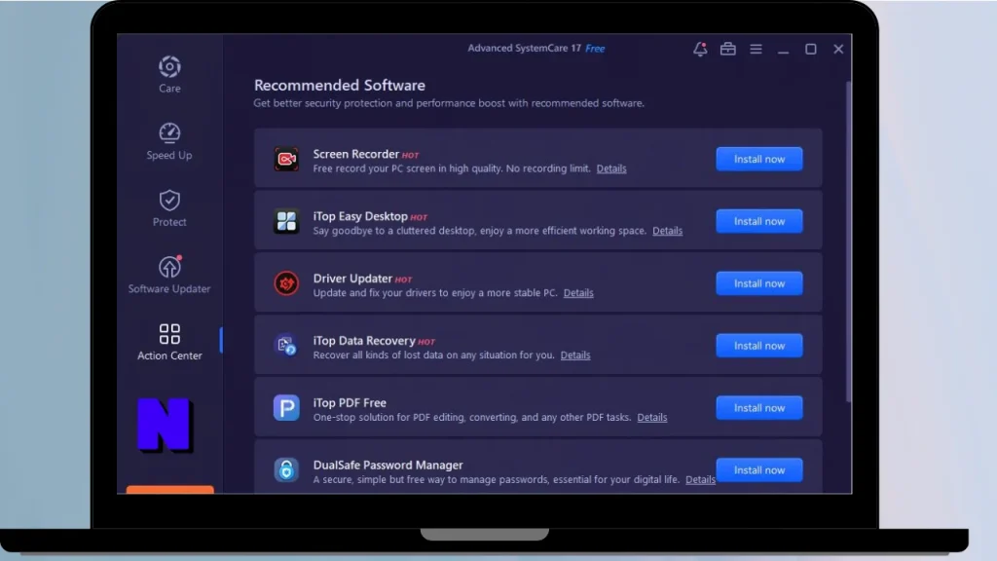This screenshot has width=997, height=561.
Task: View Details for iTop PDF Free
Action: point(651,417)
